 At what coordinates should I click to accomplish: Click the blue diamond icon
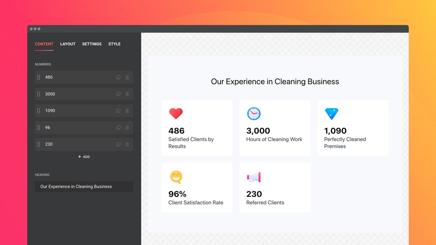(331, 114)
